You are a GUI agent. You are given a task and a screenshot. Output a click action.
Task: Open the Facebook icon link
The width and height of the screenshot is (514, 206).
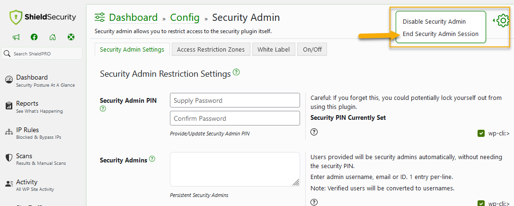pos(34,37)
